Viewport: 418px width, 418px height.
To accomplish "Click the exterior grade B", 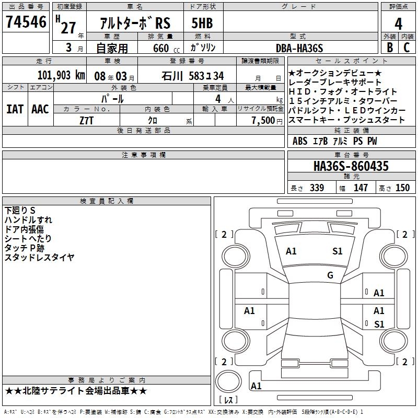I will pyautogui.click(x=389, y=48).
